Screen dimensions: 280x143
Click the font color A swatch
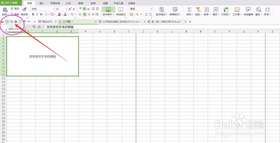[x=65, y=14]
